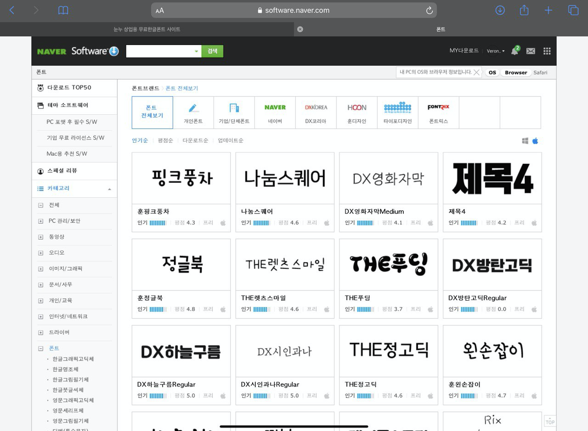This screenshot has width=588, height=431.
Task: Open the Naver services grid icon
Action: click(547, 51)
